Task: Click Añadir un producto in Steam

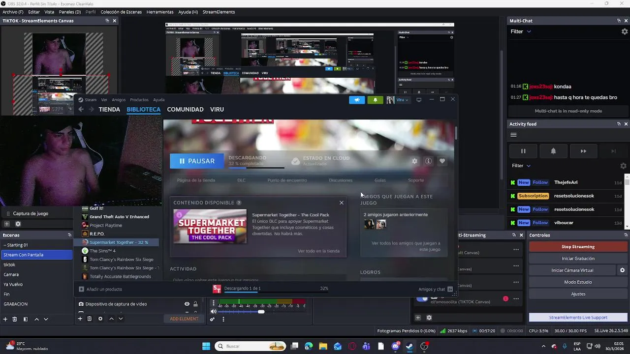Action: pyautogui.click(x=100, y=289)
